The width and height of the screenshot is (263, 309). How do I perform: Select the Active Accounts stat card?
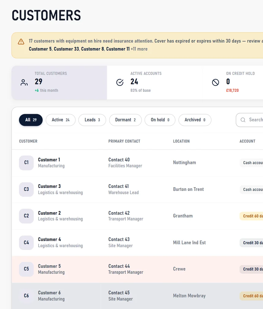[x=155, y=83]
